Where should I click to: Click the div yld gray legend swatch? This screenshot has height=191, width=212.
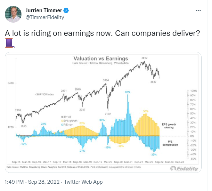62,117
